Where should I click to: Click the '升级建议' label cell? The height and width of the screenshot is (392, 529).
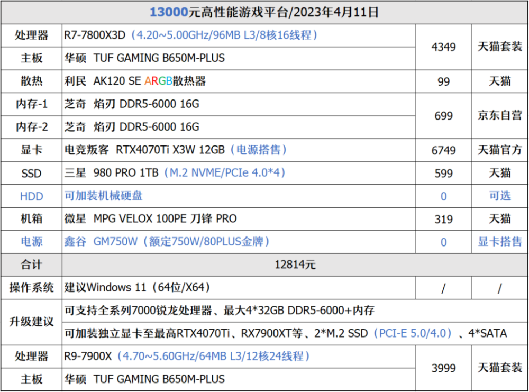pyautogui.click(x=31, y=322)
